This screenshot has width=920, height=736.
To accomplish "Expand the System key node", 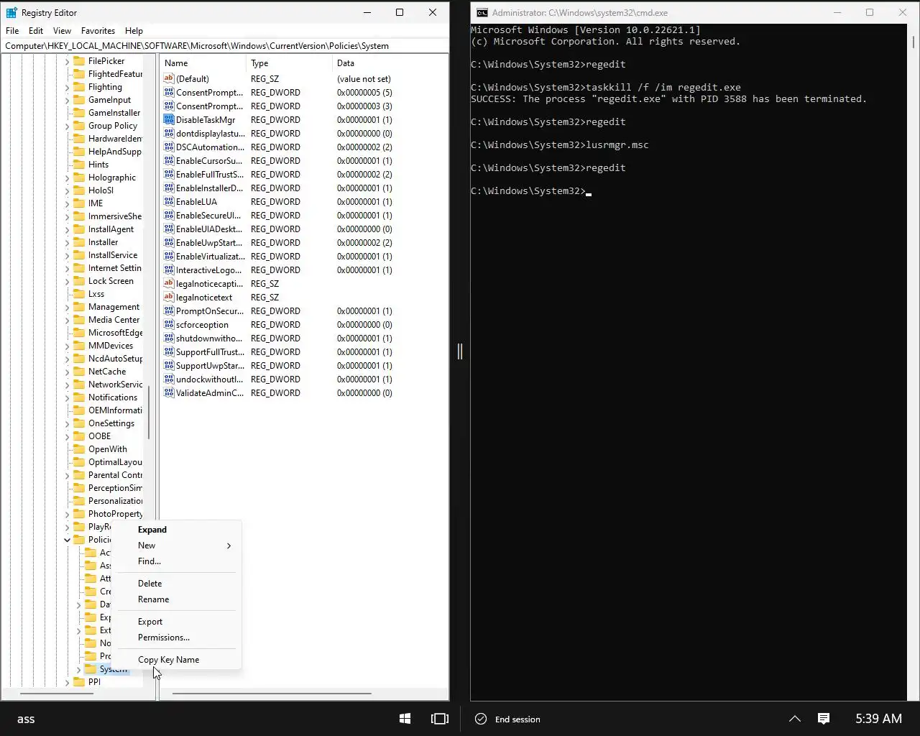I will tap(79, 669).
